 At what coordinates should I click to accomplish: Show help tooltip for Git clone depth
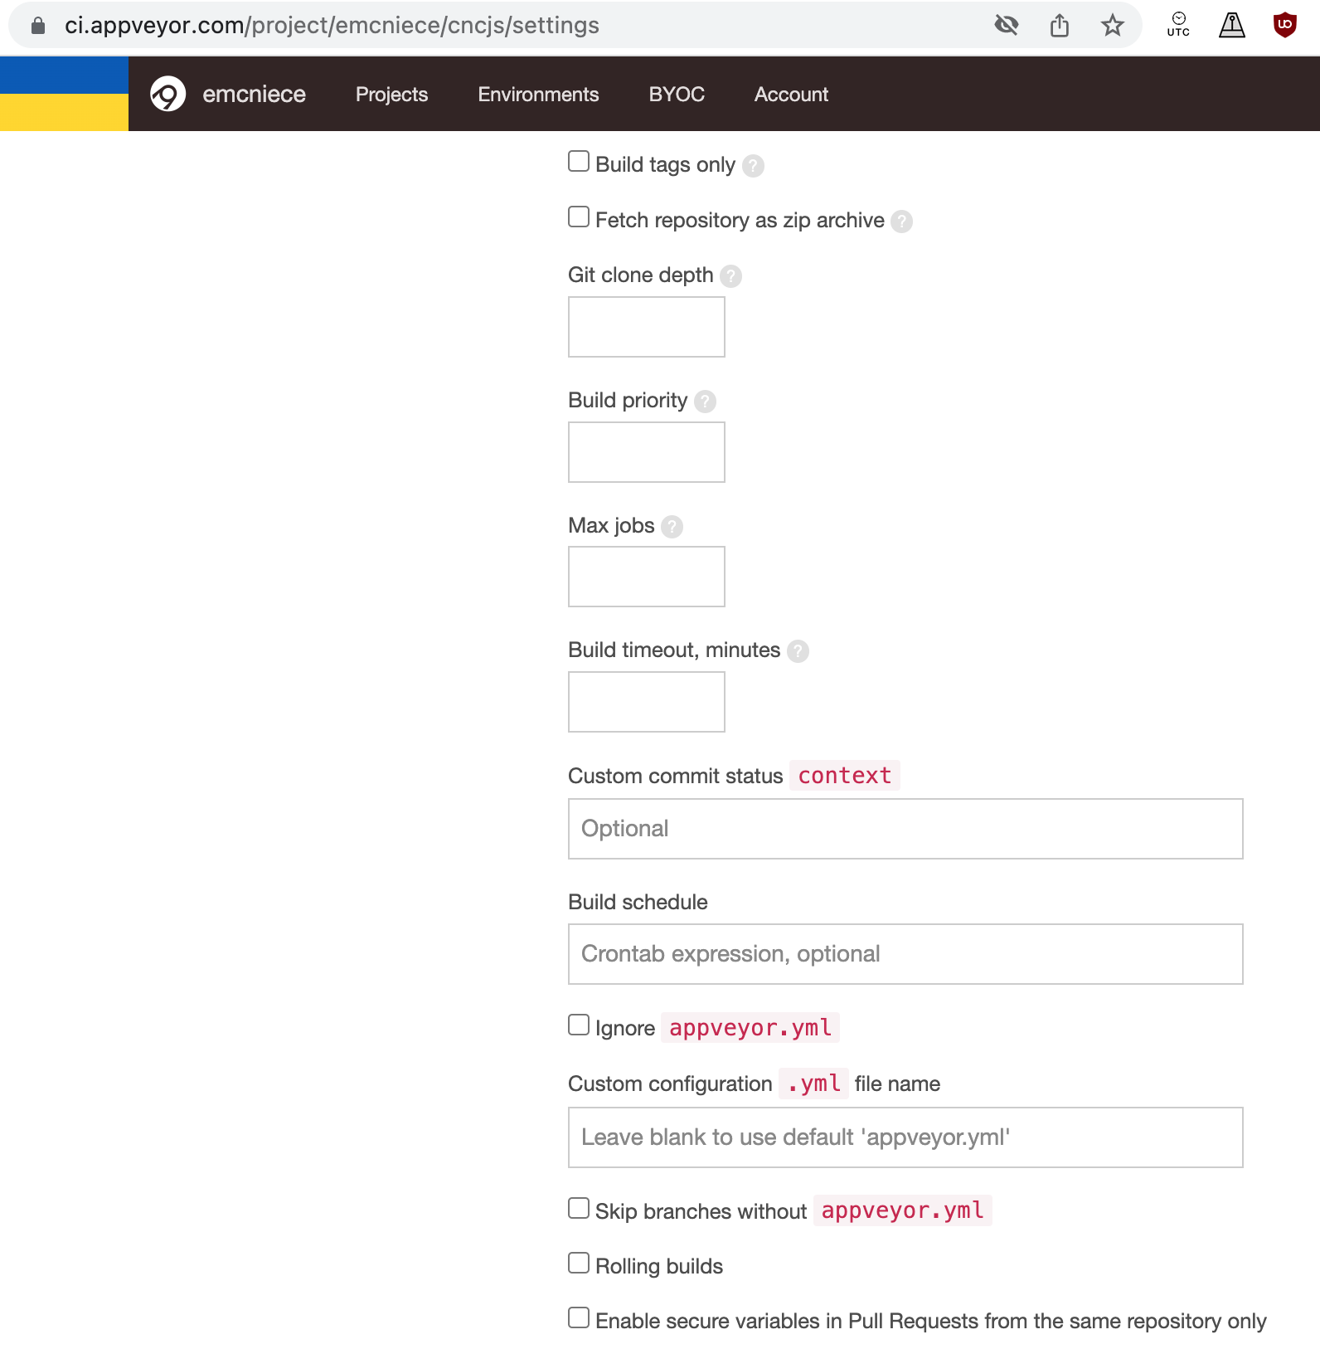coord(730,276)
